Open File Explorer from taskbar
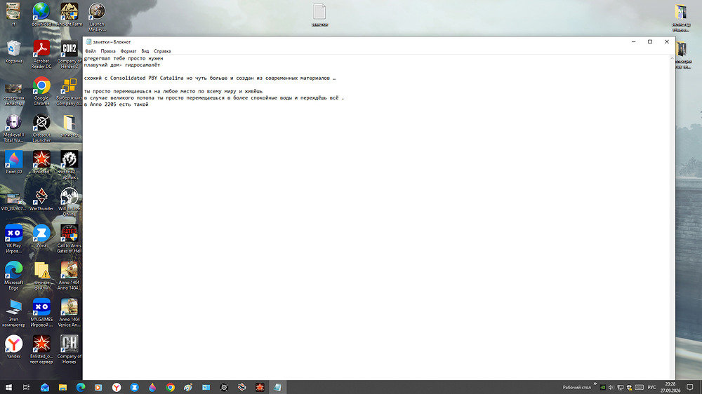The height and width of the screenshot is (394, 702). [62, 387]
